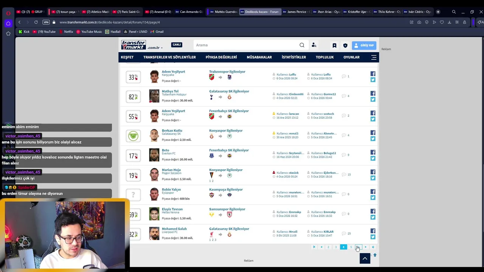
Task: Go to the first page arrow
Action: coord(314,247)
